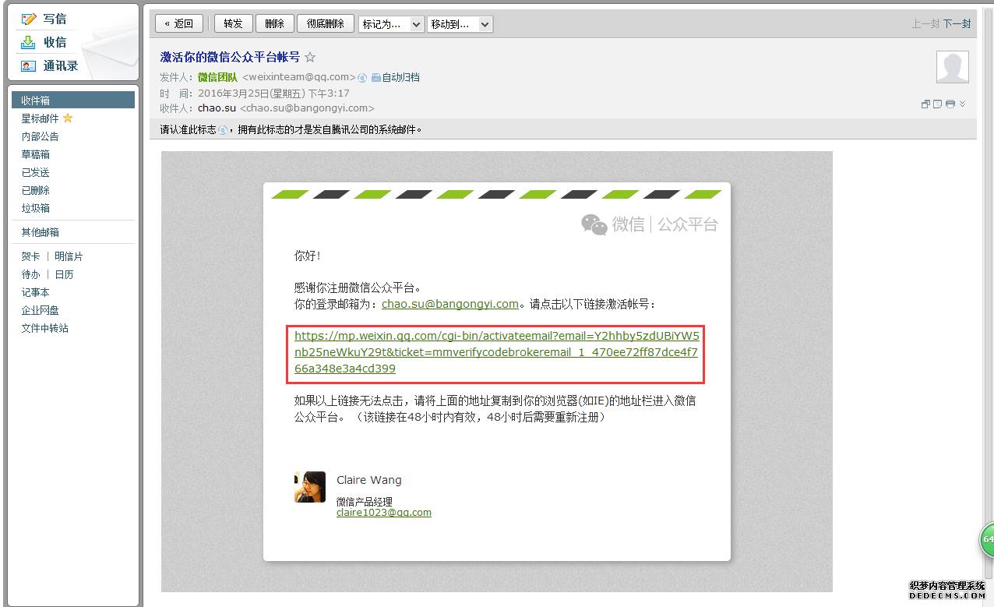
Task: Click the mp.weixin.qq.com activation link
Action: (496, 352)
